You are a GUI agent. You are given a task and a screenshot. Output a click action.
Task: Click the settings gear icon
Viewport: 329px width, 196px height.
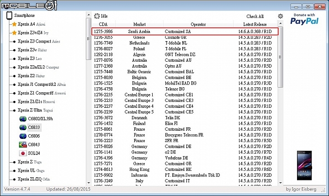click(x=280, y=16)
